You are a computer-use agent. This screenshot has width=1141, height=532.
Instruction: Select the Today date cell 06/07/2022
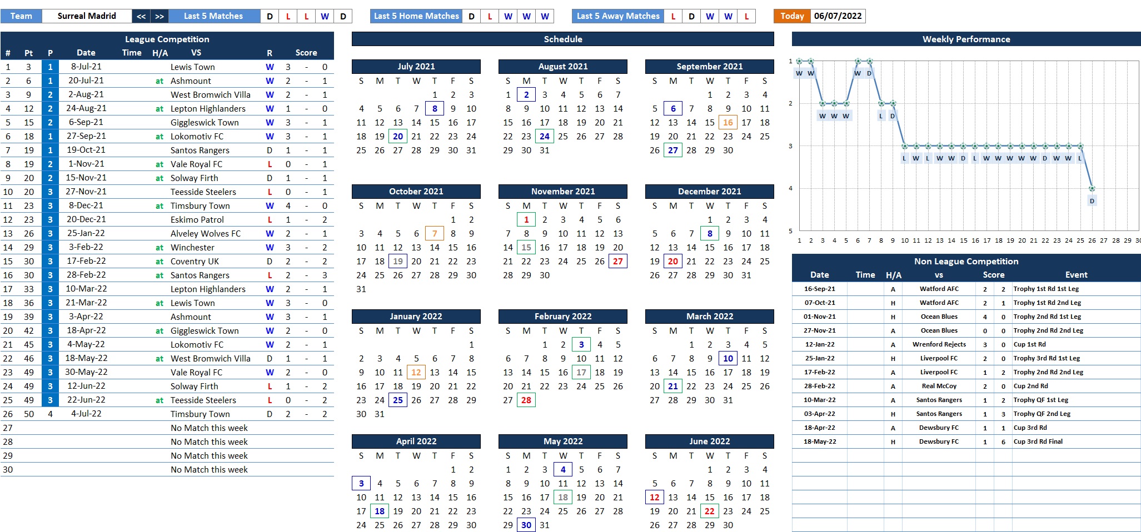838,16
